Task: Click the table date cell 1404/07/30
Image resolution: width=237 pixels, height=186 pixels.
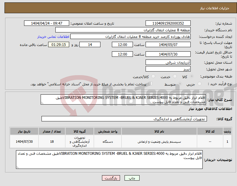Action: (24, 142)
